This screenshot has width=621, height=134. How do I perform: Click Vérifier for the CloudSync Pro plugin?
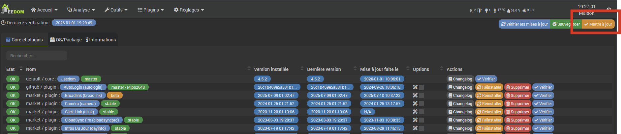coord(543,120)
